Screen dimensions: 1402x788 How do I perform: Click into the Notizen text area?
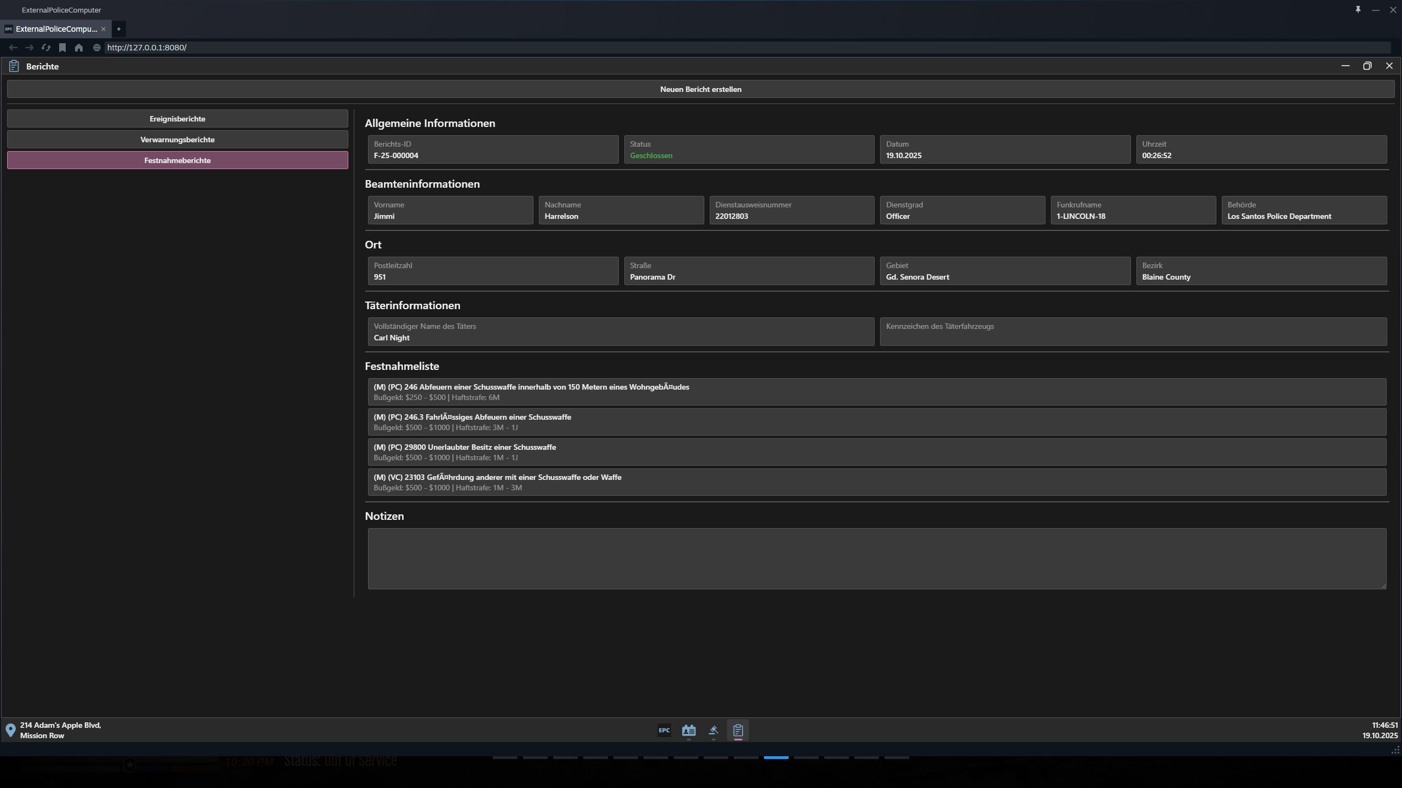(876, 558)
